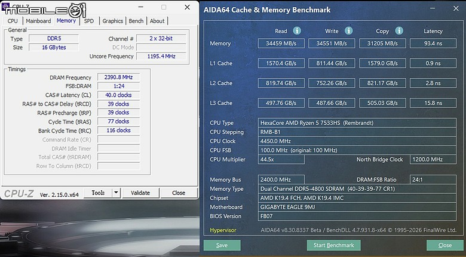Switch to the Graphics tab in CPU-Z
The width and height of the screenshot is (466, 257).
click(113, 21)
